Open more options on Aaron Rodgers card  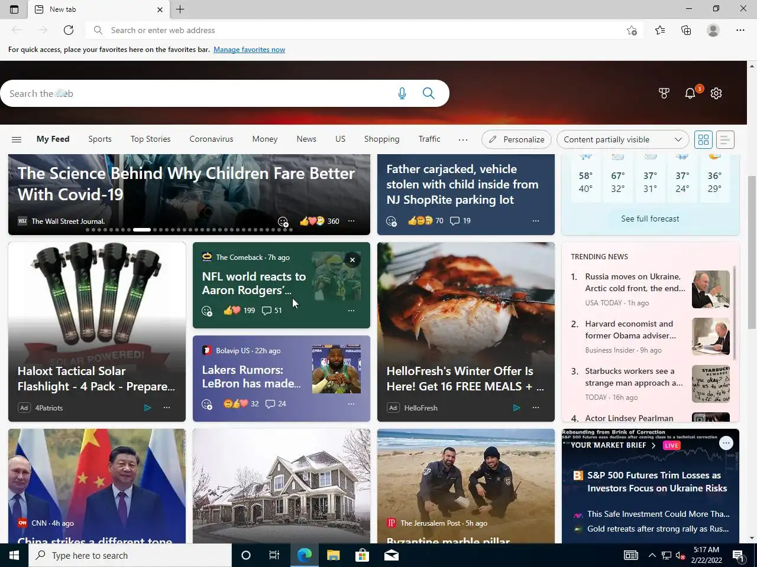coord(351,311)
